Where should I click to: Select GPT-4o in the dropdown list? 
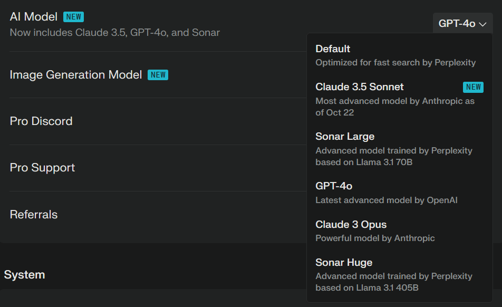point(334,186)
